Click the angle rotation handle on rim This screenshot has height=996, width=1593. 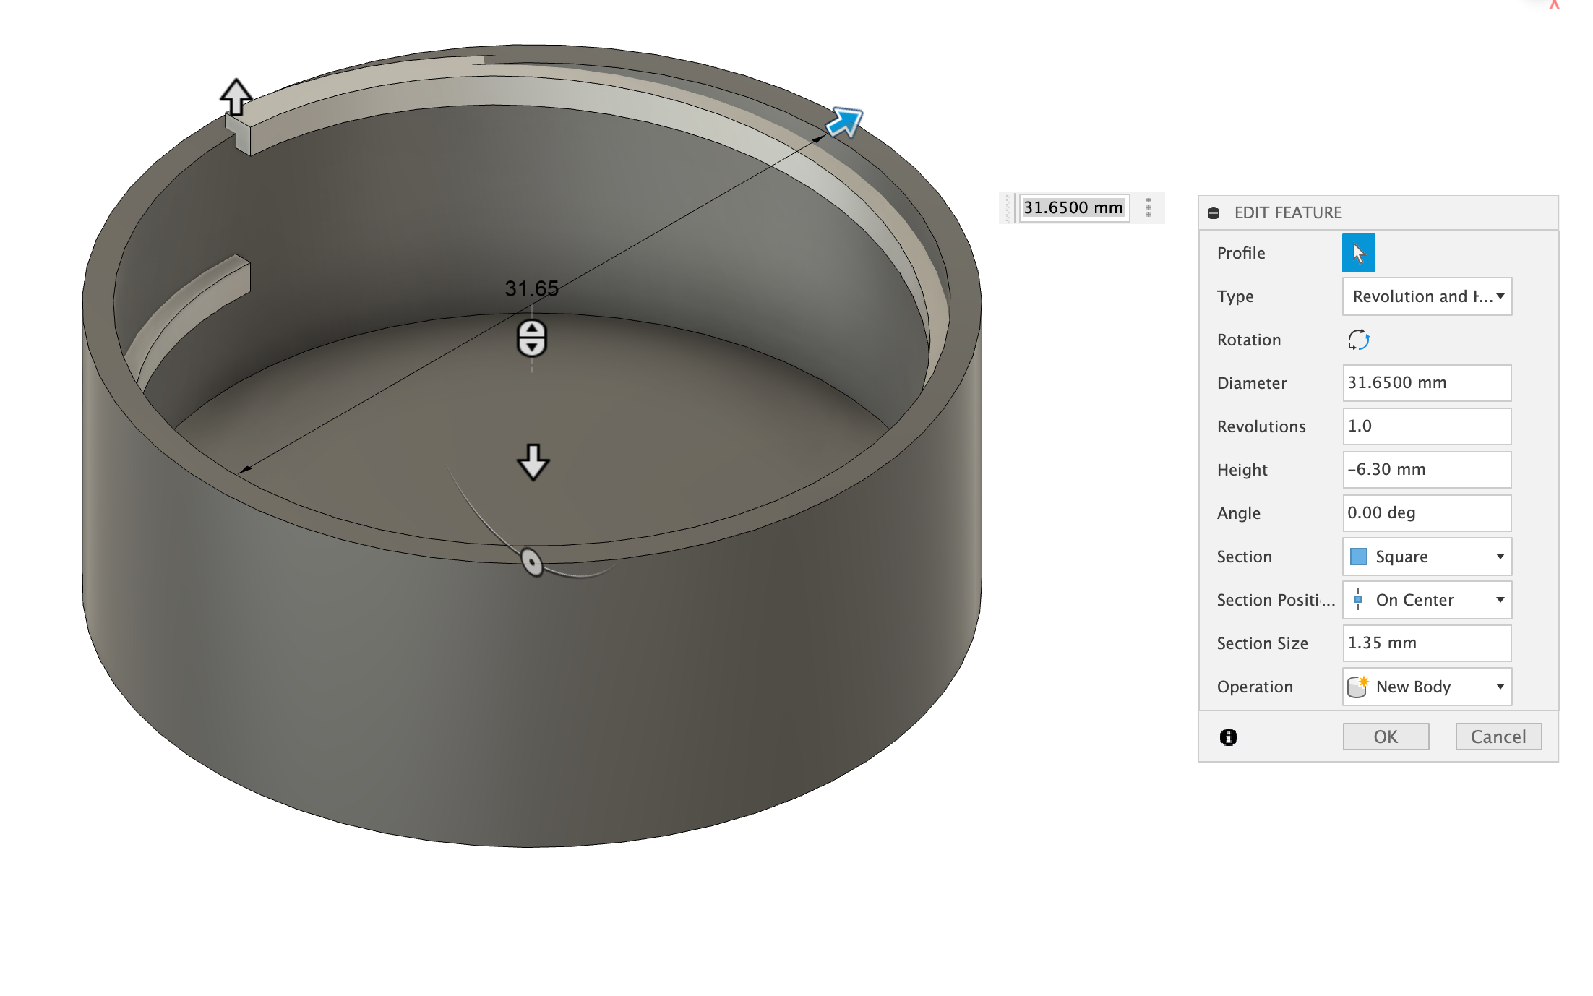click(x=532, y=562)
